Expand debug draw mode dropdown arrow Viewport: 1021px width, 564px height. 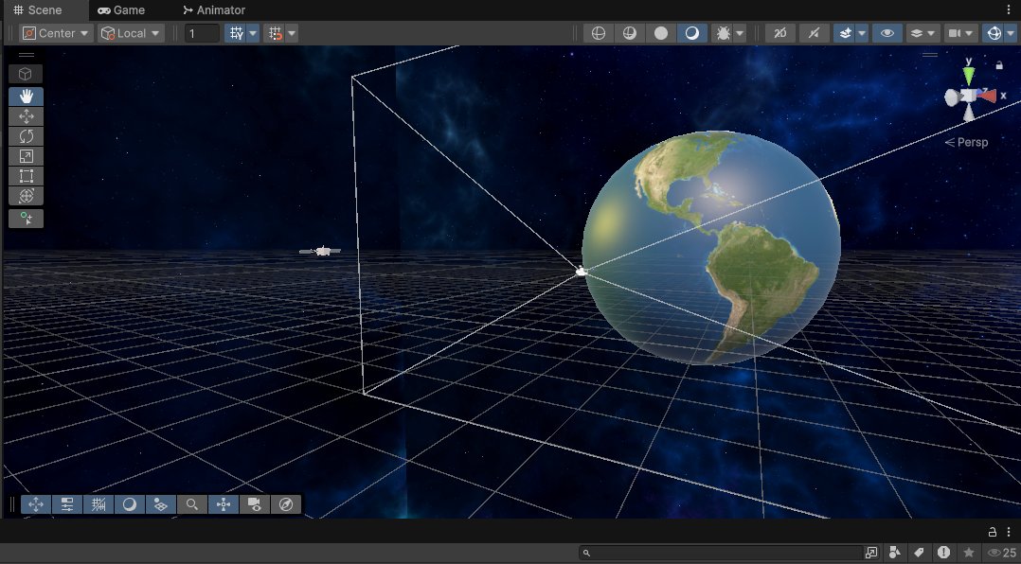(x=740, y=33)
